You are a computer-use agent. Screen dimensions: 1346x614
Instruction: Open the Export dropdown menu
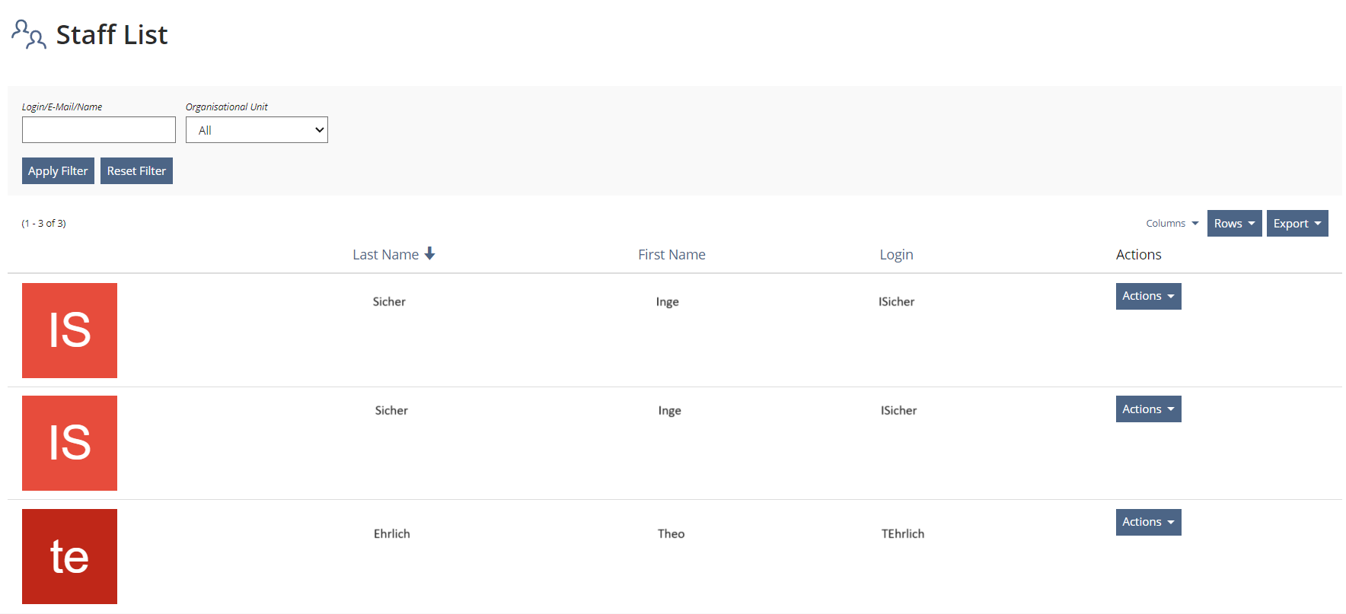1297,223
